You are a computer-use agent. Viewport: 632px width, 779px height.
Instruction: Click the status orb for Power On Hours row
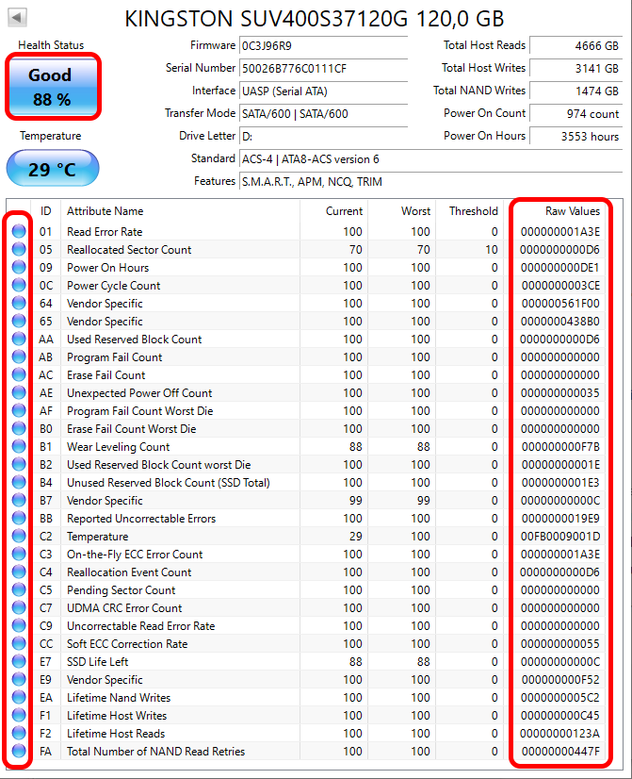click(x=19, y=267)
